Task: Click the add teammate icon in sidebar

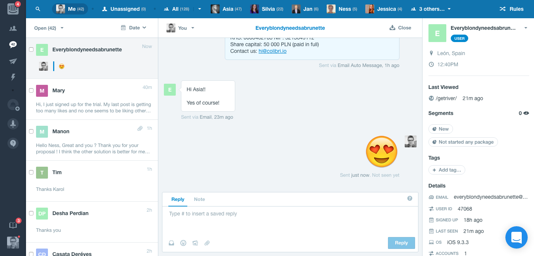Action: coord(13,105)
